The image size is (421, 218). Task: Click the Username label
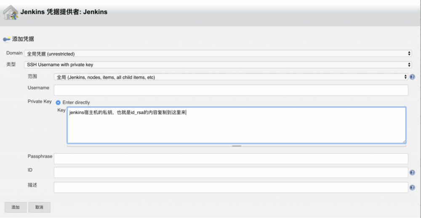click(x=38, y=88)
